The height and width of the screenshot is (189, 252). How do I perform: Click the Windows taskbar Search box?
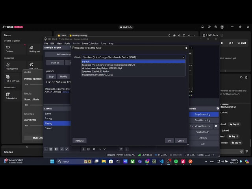[74, 161]
